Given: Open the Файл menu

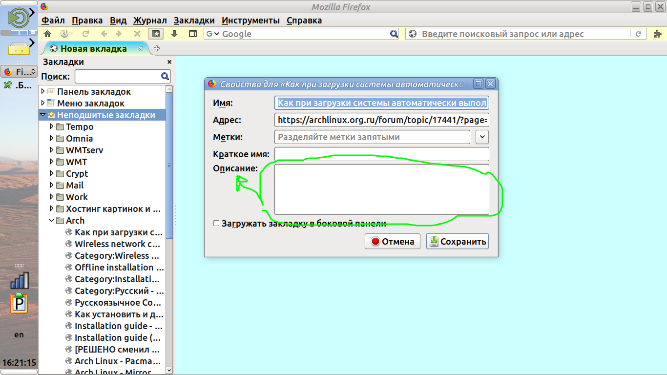Looking at the screenshot, I should pyautogui.click(x=53, y=21).
